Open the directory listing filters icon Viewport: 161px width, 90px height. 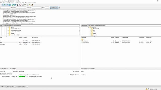tap(25, 5)
